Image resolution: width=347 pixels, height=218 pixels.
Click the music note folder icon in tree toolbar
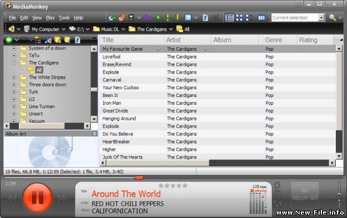click(48, 40)
